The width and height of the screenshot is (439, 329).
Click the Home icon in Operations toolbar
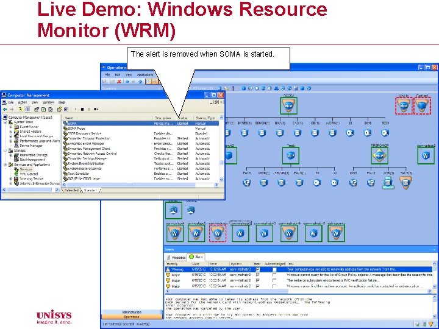[x=140, y=82]
